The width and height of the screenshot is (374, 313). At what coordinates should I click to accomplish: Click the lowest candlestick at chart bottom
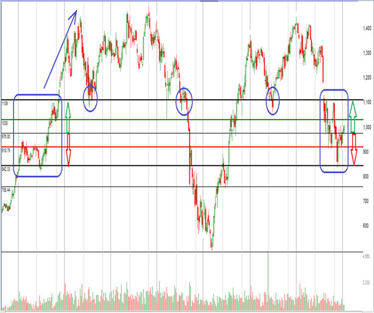[x=212, y=246]
